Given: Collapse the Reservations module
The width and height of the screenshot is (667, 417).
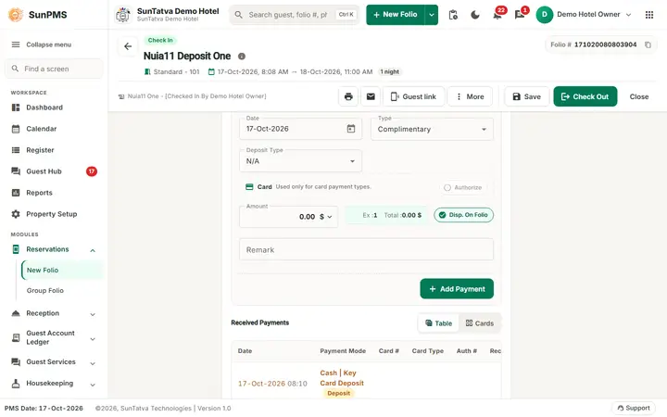Looking at the screenshot, I should point(93,250).
